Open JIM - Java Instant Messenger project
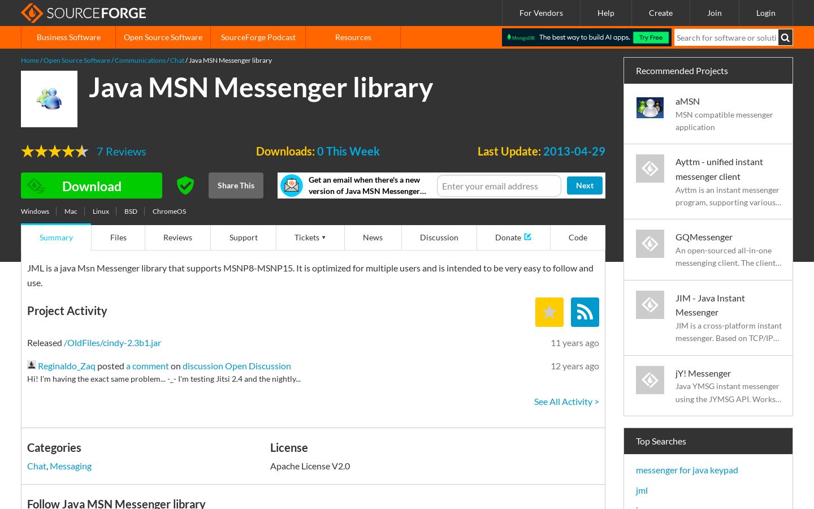Screen dimensions: 814x509 (710, 305)
